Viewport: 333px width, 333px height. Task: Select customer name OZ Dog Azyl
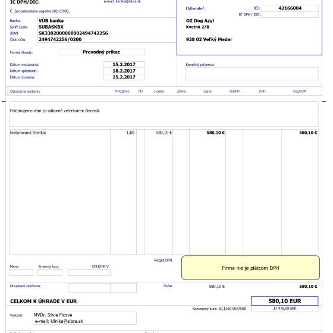pos(200,21)
